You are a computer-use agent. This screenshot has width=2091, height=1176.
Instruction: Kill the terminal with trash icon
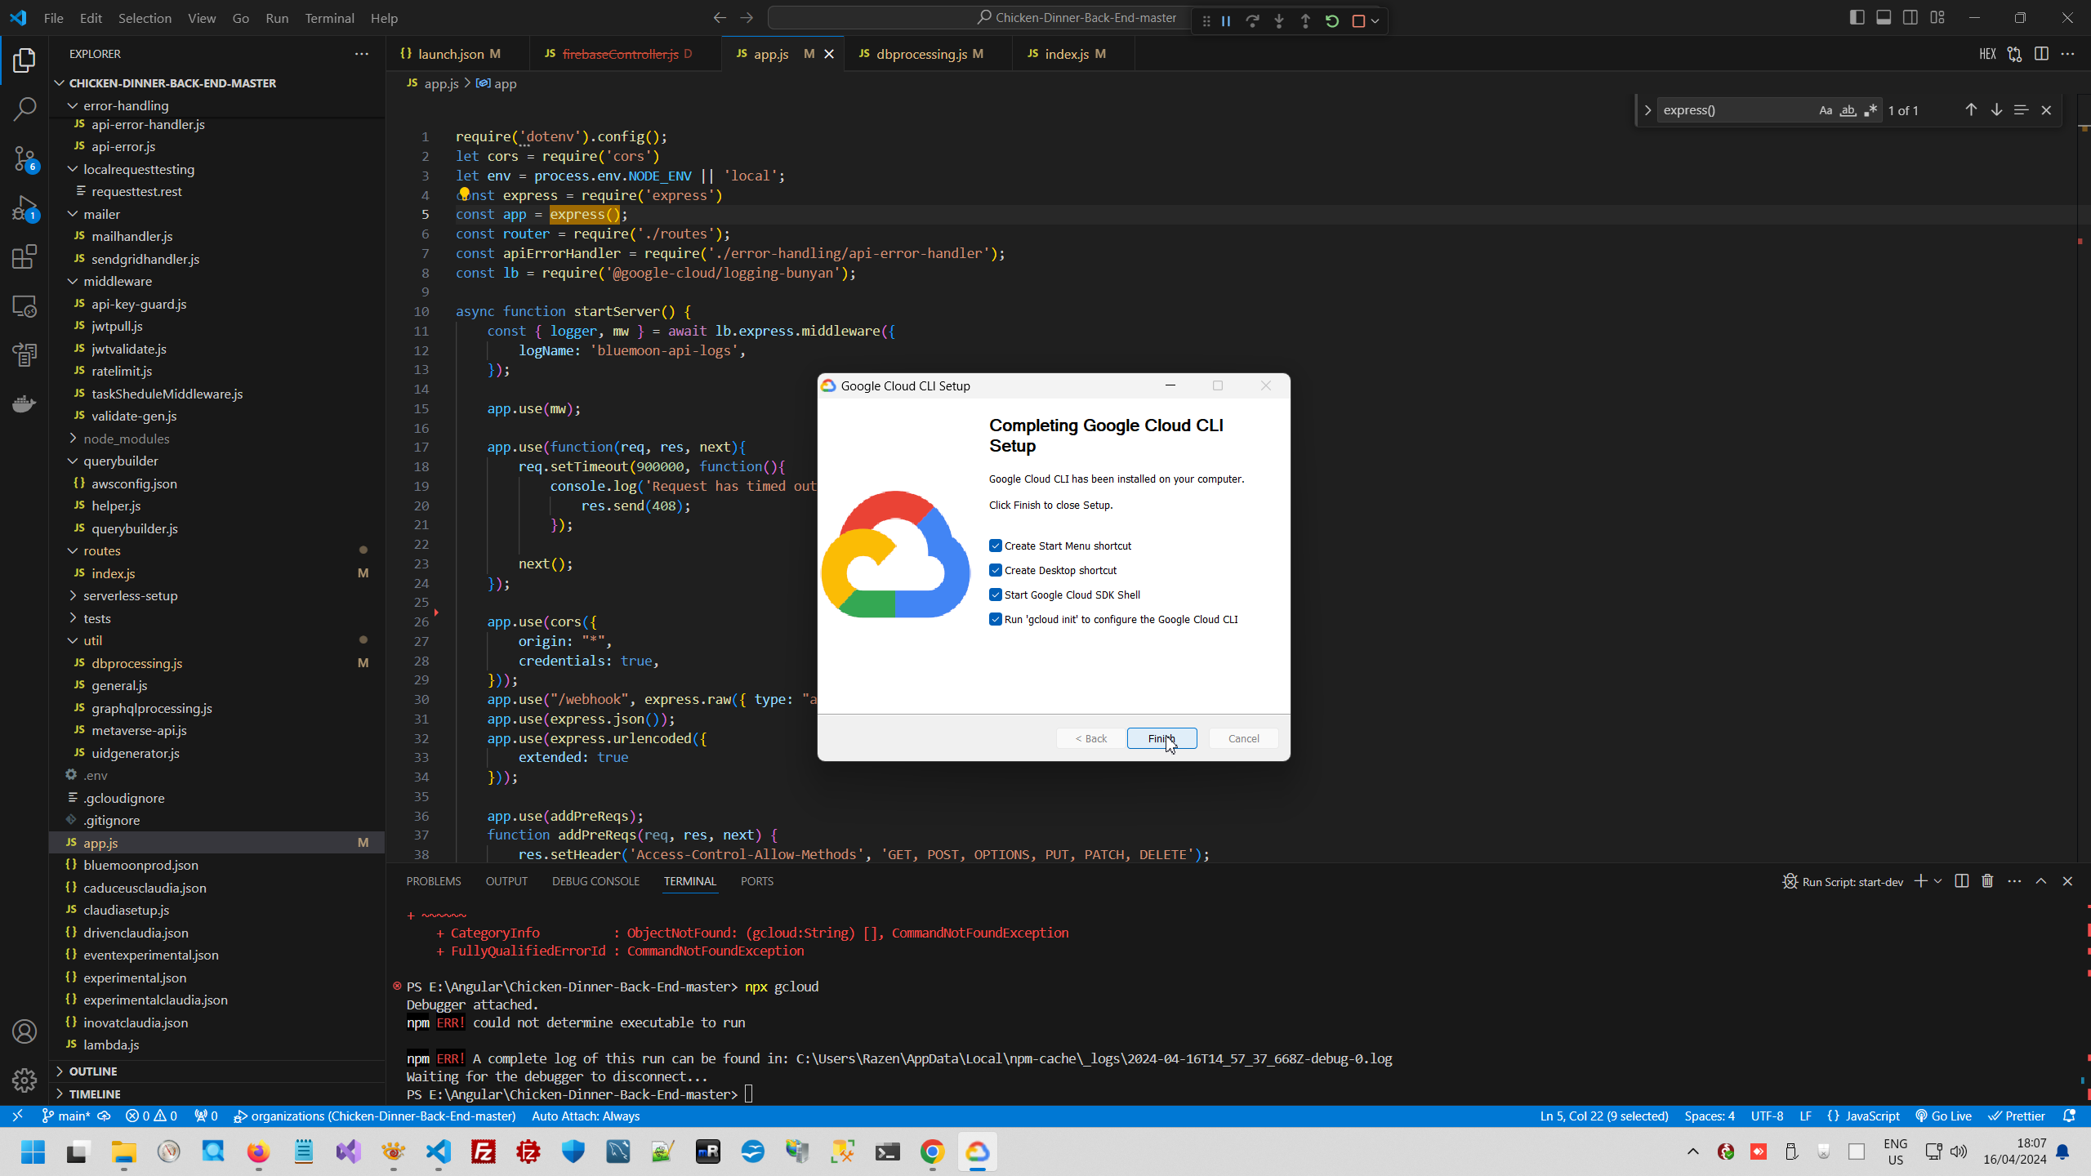coord(1987,881)
